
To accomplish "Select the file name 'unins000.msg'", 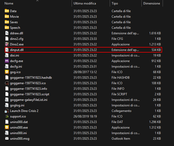I will [20, 139].
